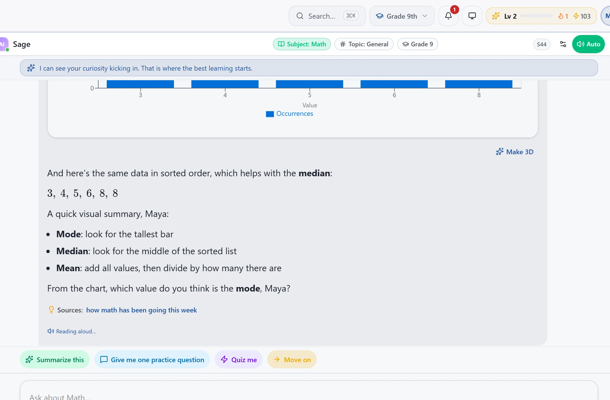Open the math this week source link
This screenshot has height=400, width=610.
click(x=141, y=310)
